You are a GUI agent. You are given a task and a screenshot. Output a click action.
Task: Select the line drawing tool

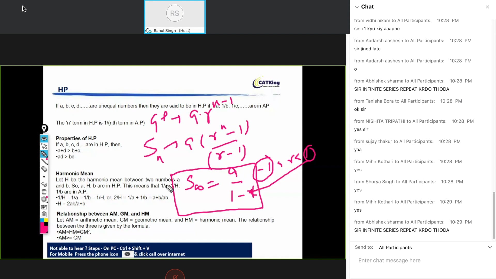(x=44, y=161)
